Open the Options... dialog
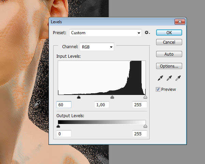The image size is (205, 164). 169,66
